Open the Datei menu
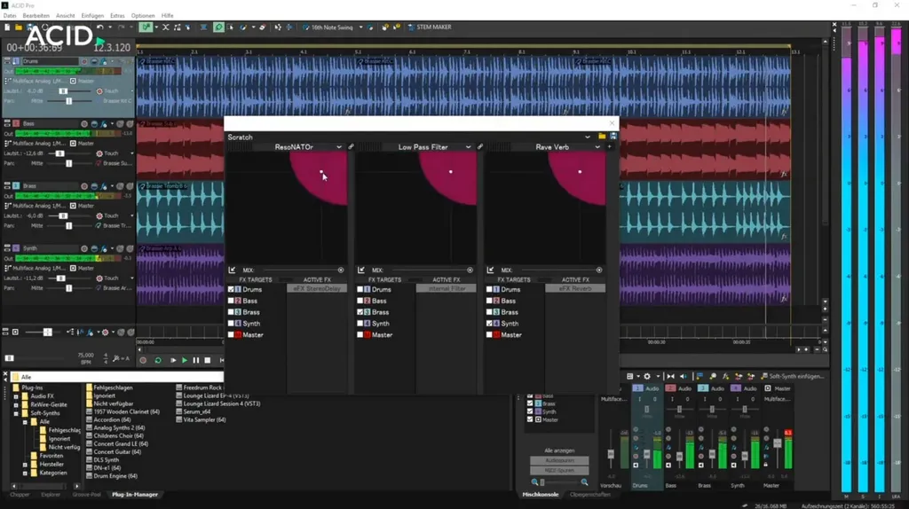This screenshot has height=509, width=909. 10,16
